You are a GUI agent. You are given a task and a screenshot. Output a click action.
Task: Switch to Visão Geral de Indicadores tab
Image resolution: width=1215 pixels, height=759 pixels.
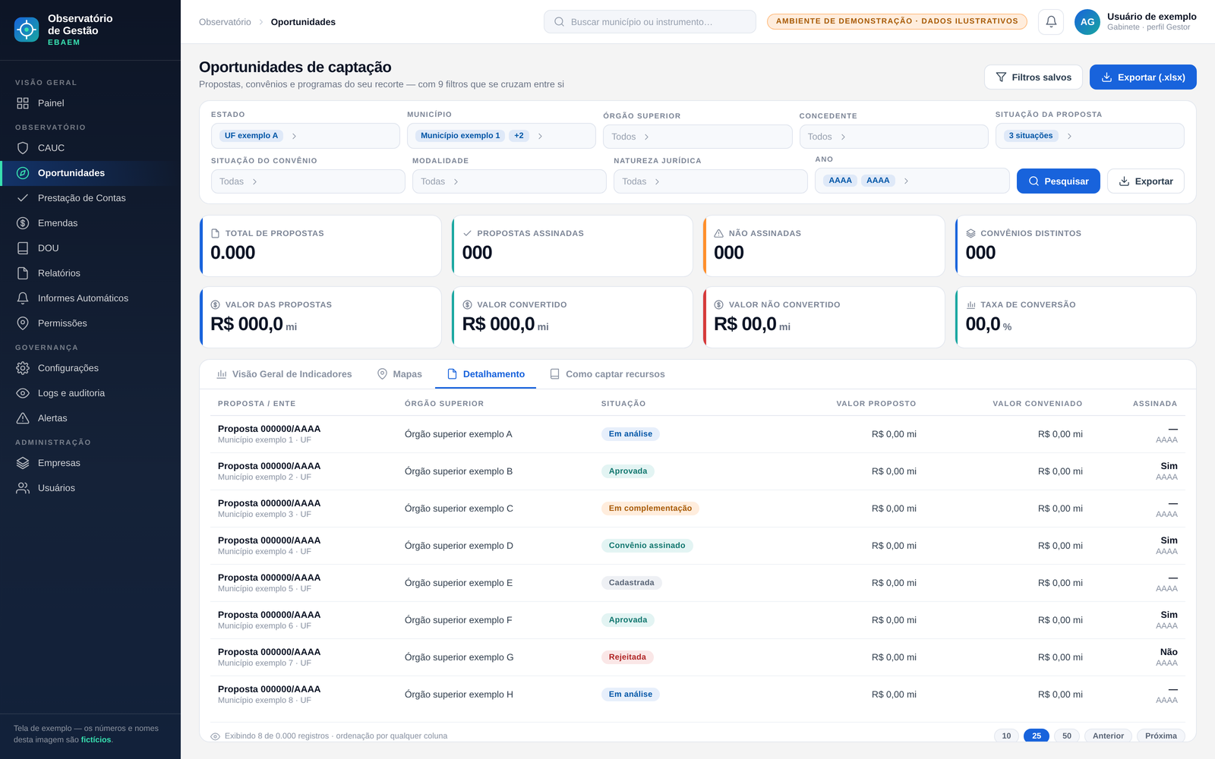284,374
